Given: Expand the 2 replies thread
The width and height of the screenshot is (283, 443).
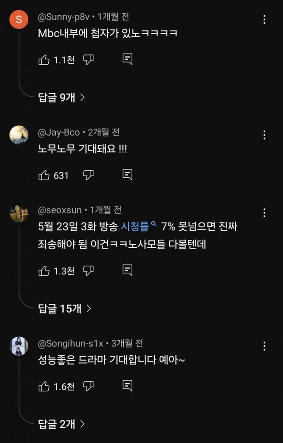Looking at the screenshot, I should click(x=61, y=424).
